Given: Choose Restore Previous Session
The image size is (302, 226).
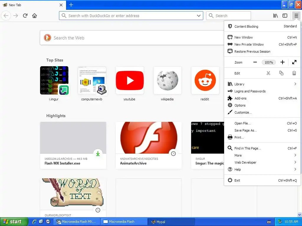Looking at the screenshot, I should click(262, 51).
